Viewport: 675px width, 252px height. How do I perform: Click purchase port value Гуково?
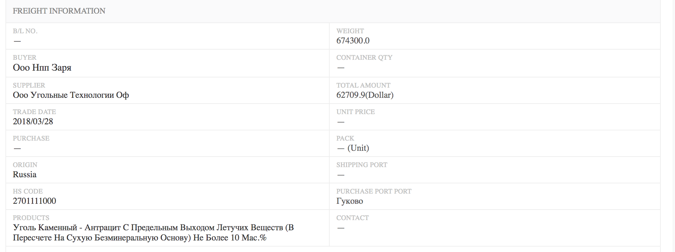350,201
